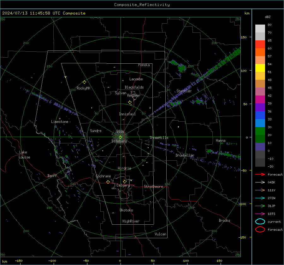Click the Ponoka city label

(x=144, y=65)
